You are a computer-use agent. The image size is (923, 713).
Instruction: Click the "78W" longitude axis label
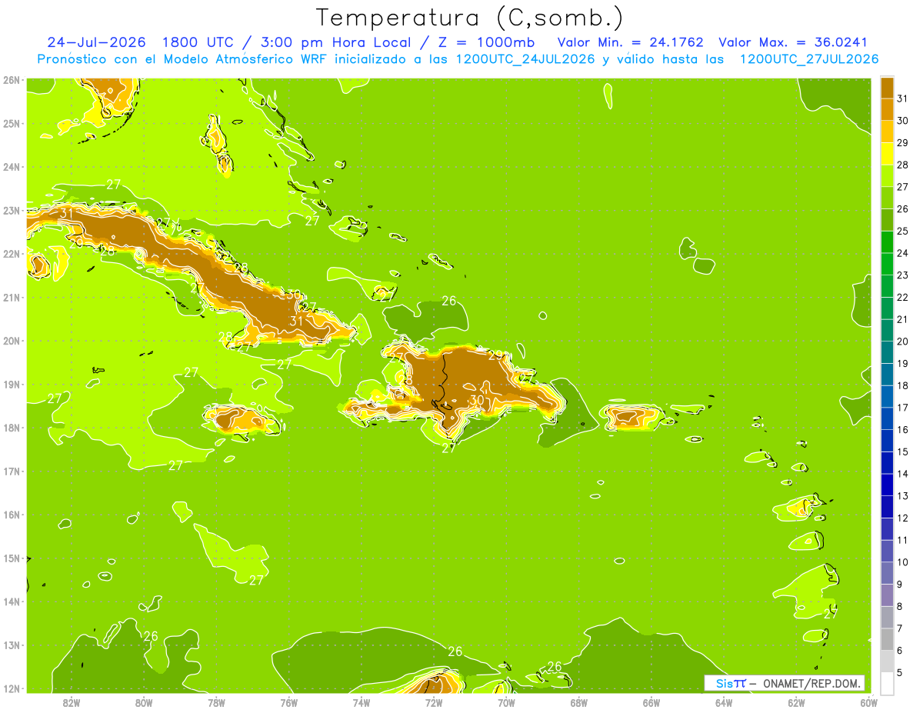click(x=216, y=702)
